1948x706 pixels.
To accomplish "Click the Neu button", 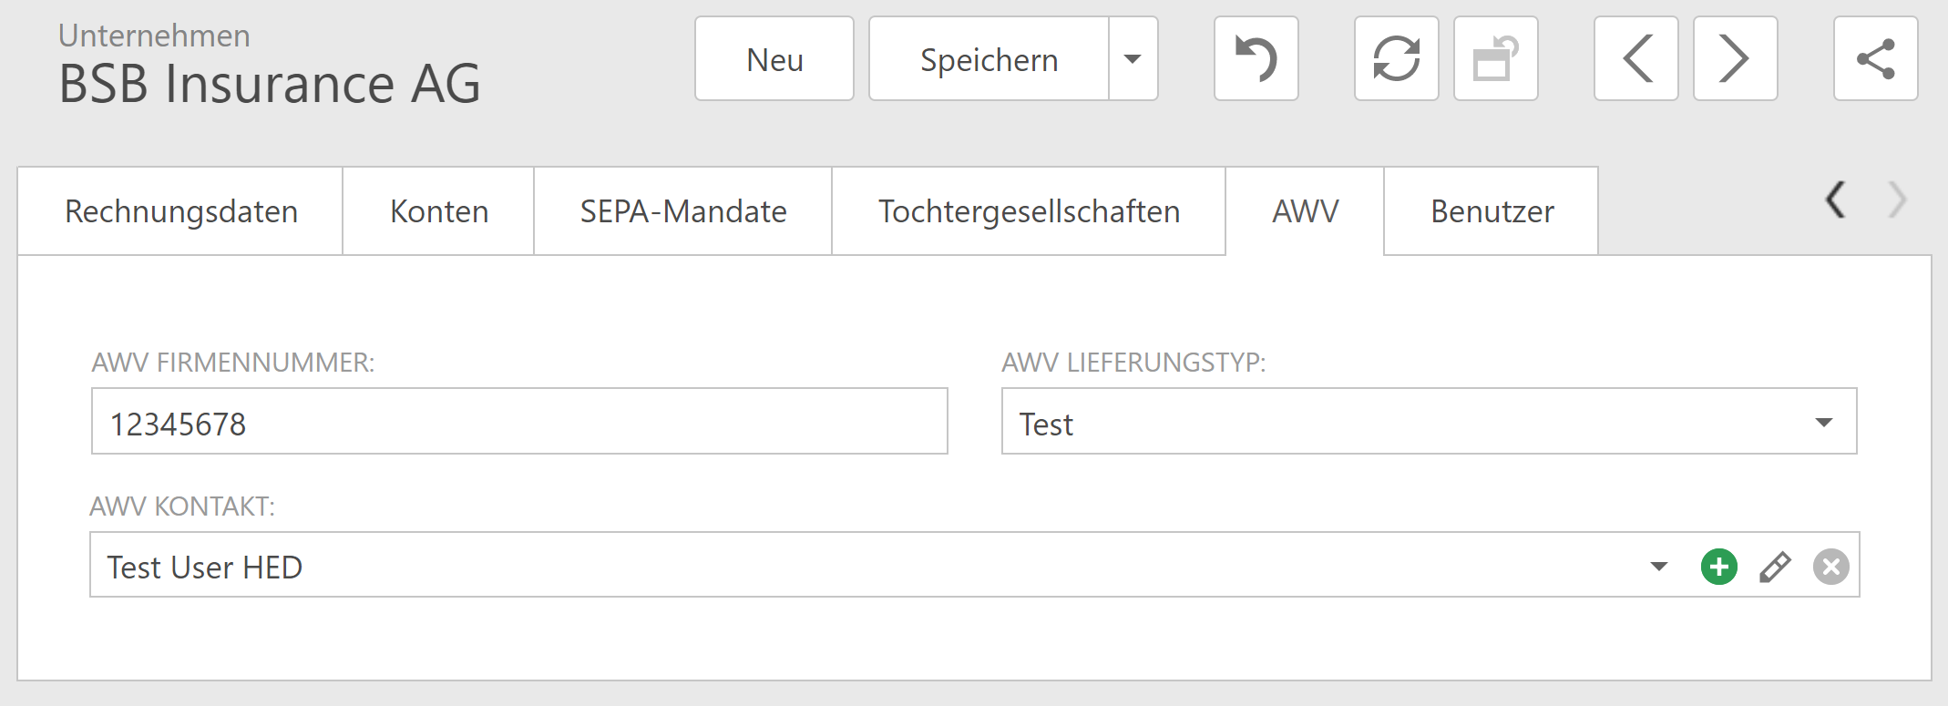I will click(774, 59).
